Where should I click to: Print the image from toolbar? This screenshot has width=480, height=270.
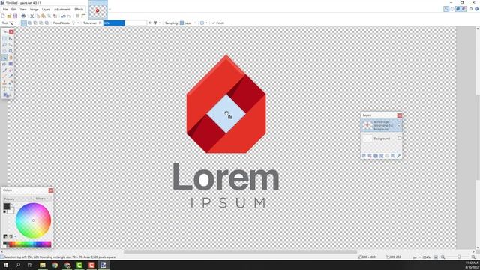(x=23, y=16)
